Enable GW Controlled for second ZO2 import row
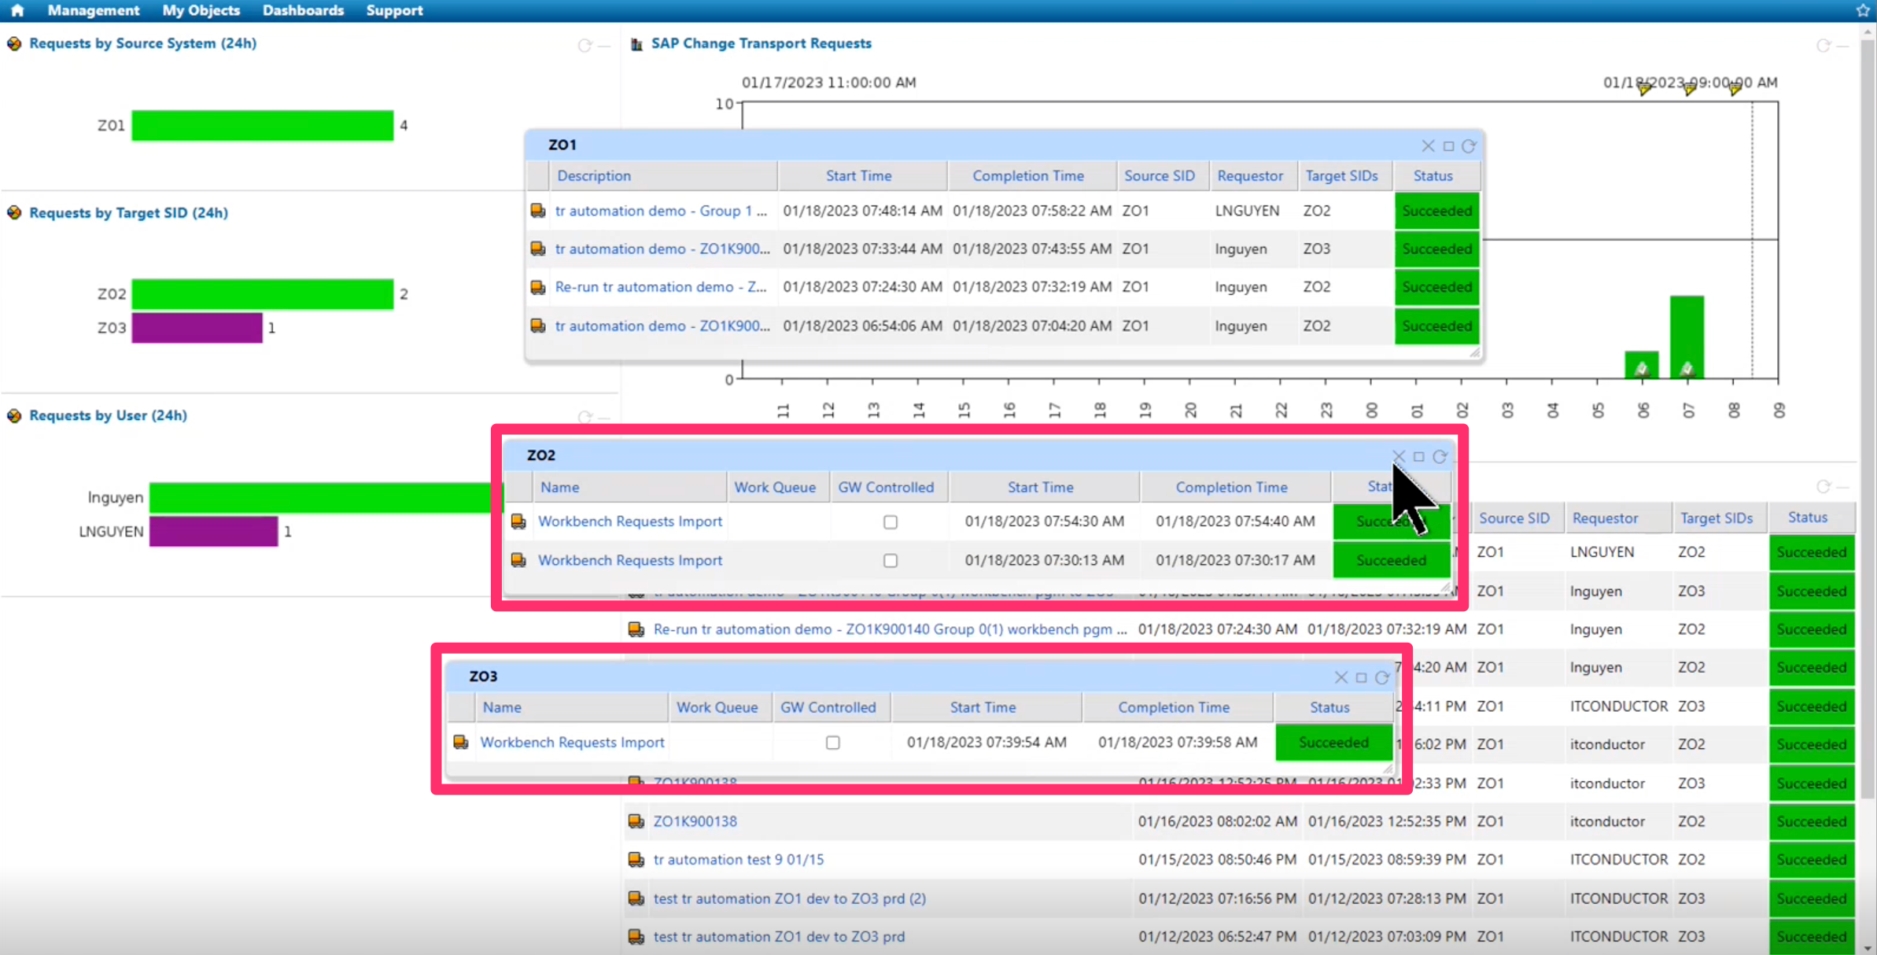The width and height of the screenshot is (1877, 955). click(x=890, y=560)
